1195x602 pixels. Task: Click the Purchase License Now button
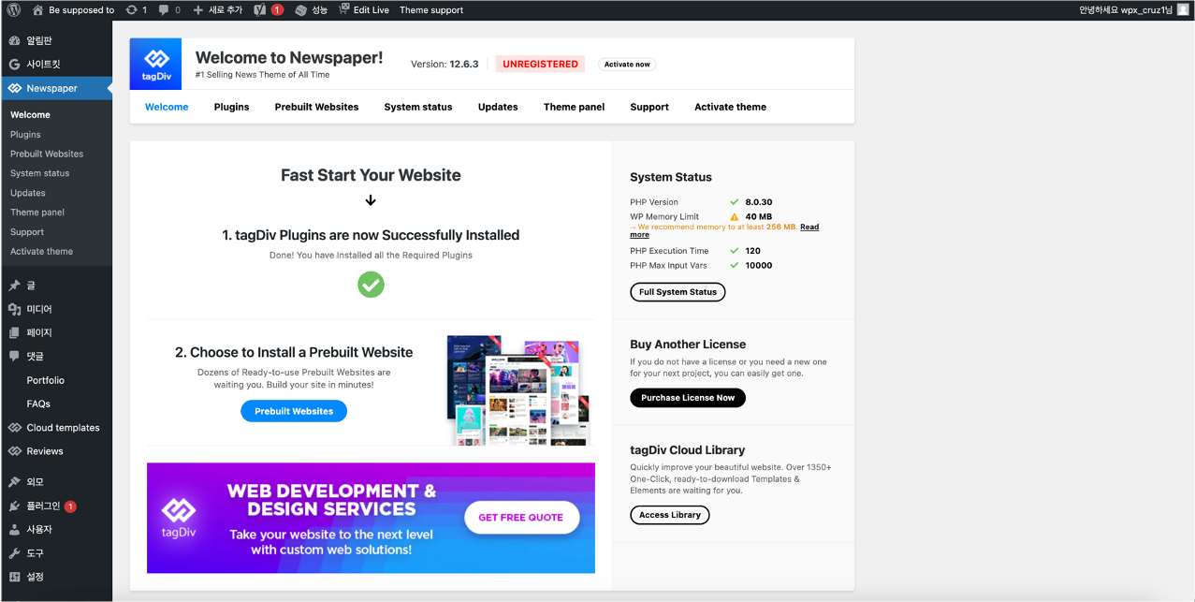[688, 398]
